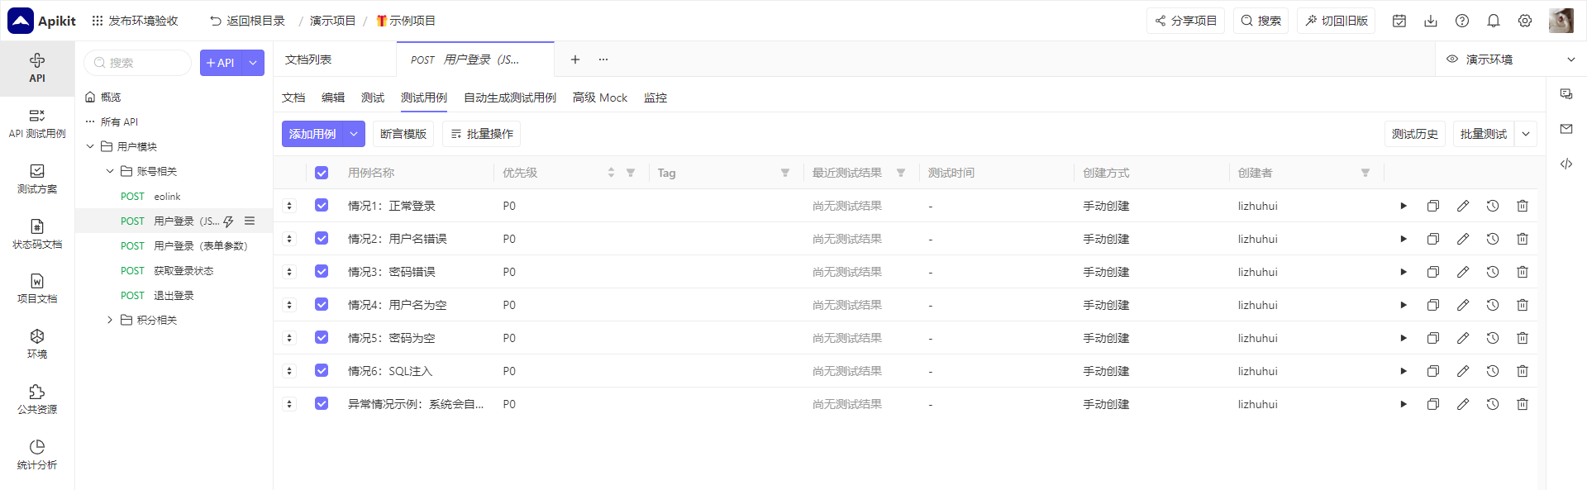Uncheck 情况3：密码错误 checkbox
This screenshot has height=490, width=1587.
pos(322,271)
